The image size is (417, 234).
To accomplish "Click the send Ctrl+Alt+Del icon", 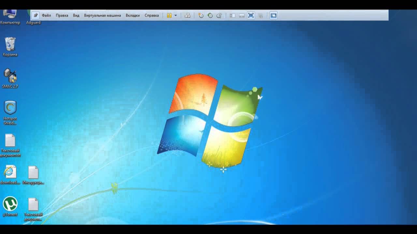I will point(187,15).
